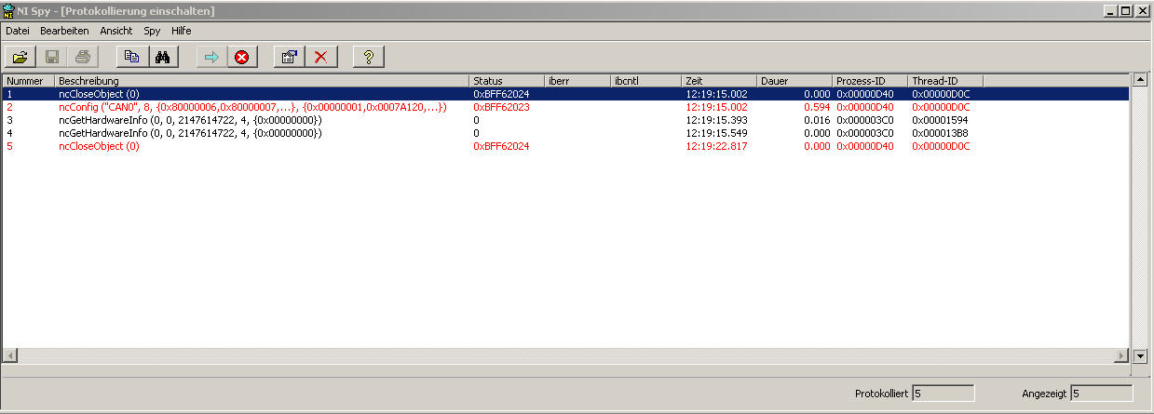The height and width of the screenshot is (414, 1154).
Task: Click duration 0.594 cell
Action: click(816, 107)
